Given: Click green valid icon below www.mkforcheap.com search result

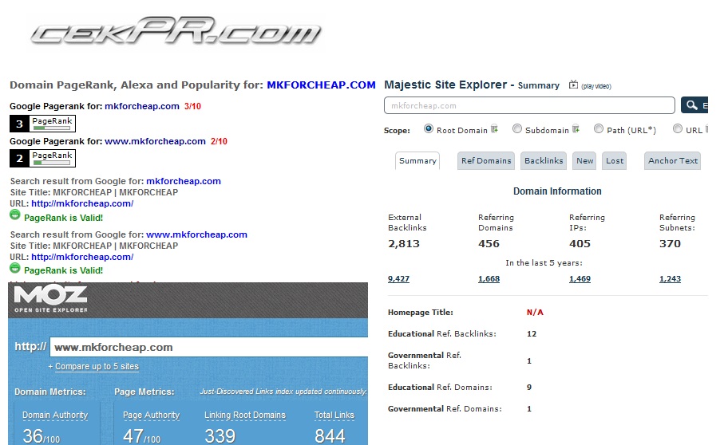Looking at the screenshot, I should point(15,268).
